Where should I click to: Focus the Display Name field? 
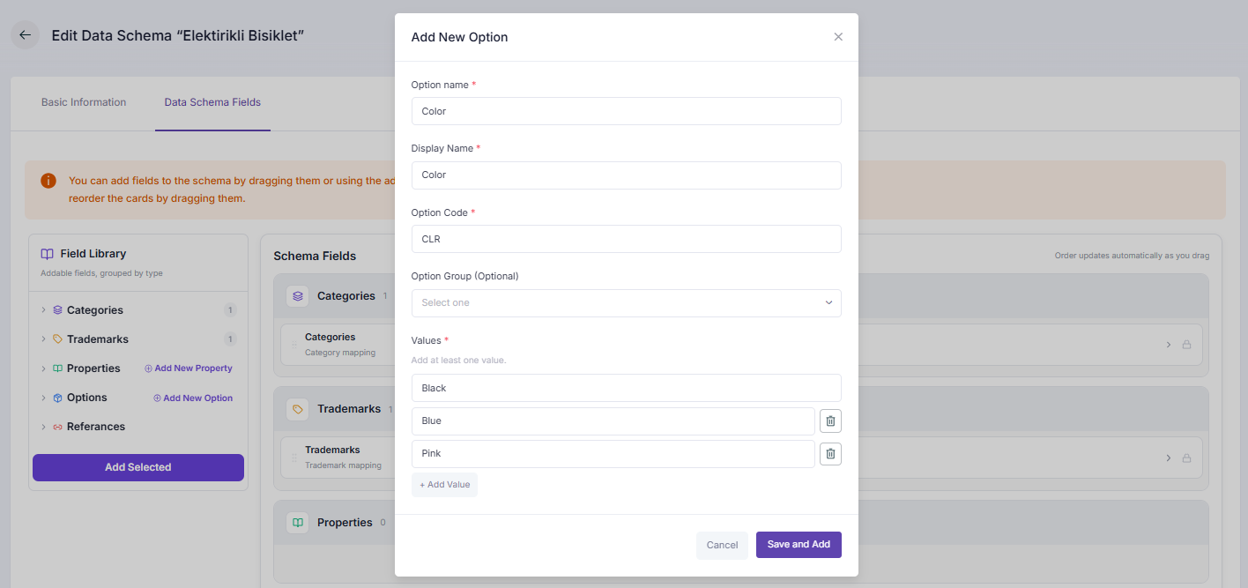click(x=626, y=175)
